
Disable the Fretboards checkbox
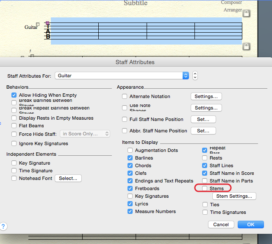tap(130, 188)
